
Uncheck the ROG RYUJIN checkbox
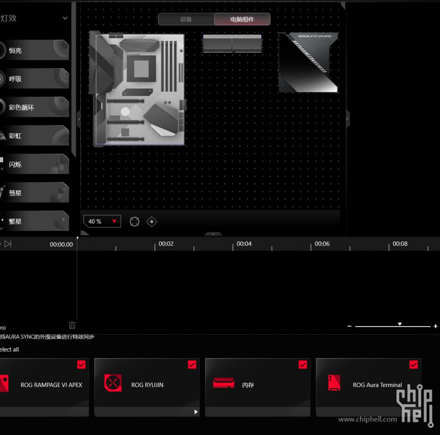click(x=192, y=364)
